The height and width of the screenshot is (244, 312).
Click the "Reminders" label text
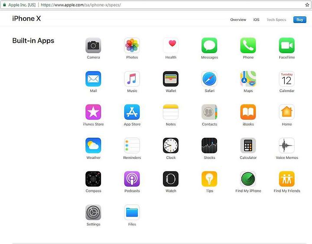click(132, 158)
